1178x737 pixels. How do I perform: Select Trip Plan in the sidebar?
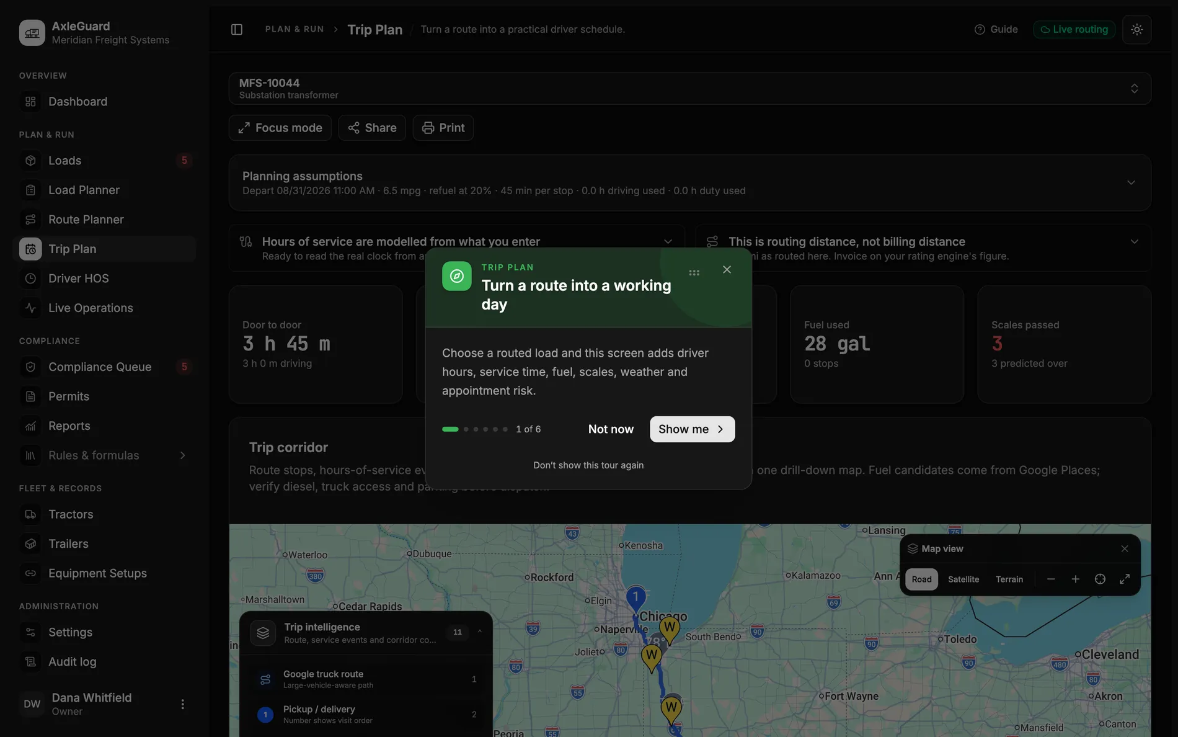point(104,249)
